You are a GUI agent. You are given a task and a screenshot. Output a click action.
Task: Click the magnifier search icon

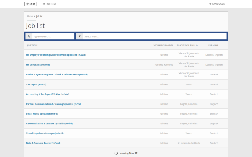(x=29, y=36)
